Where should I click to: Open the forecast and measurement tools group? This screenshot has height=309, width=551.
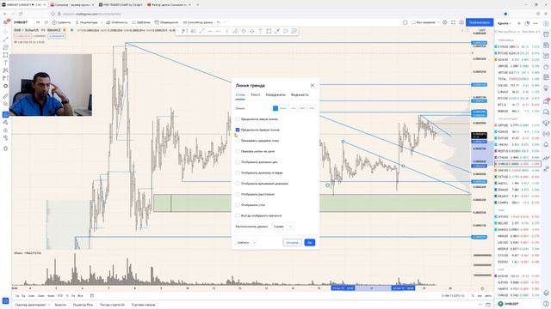[5, 78]
